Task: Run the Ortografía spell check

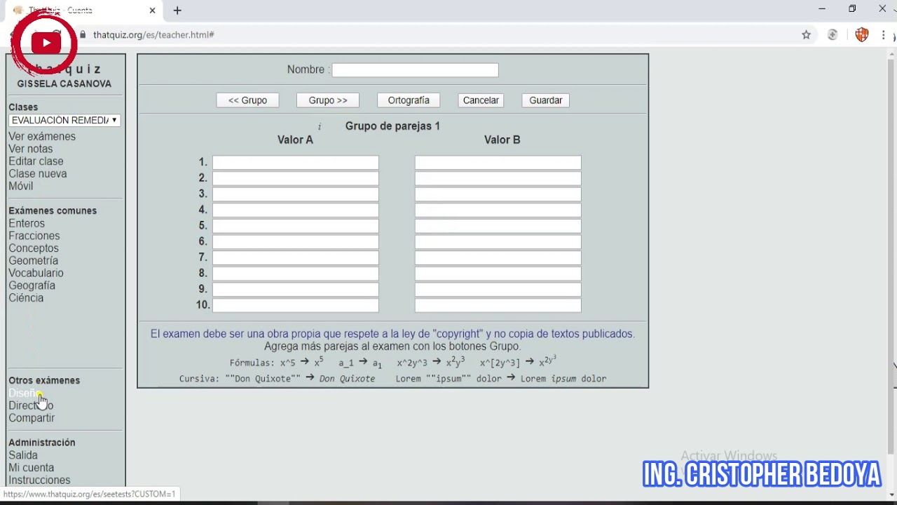Action: 409,100
